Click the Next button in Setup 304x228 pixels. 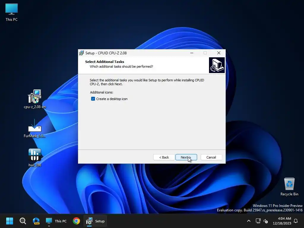point(186,157)
